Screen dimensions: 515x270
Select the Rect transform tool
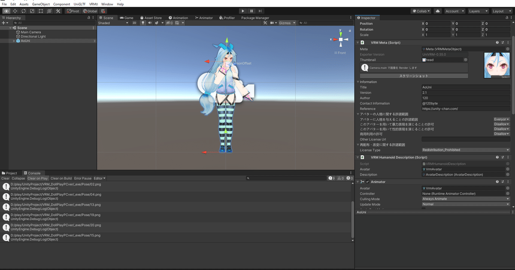coord(41,11)
